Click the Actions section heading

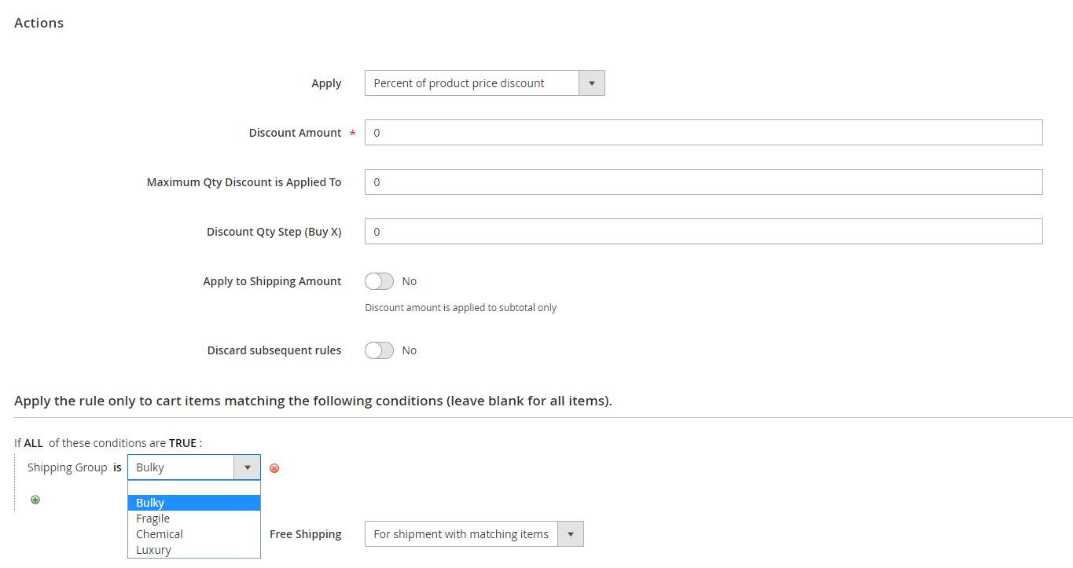[39, 23]
